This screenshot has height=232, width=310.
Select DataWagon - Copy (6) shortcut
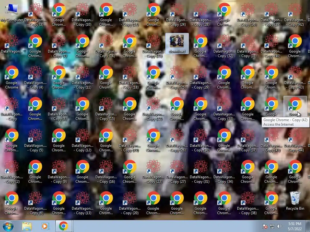point(35,202)
